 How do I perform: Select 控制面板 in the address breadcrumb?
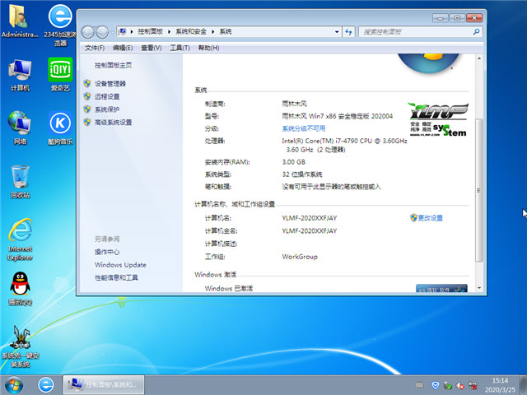pyautogui.click(x=150, y=31)
